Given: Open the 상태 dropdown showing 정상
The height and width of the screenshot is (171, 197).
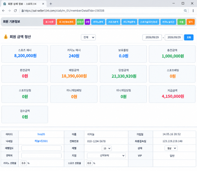Looking at the screenshot, I should click(x=171, y=148).
